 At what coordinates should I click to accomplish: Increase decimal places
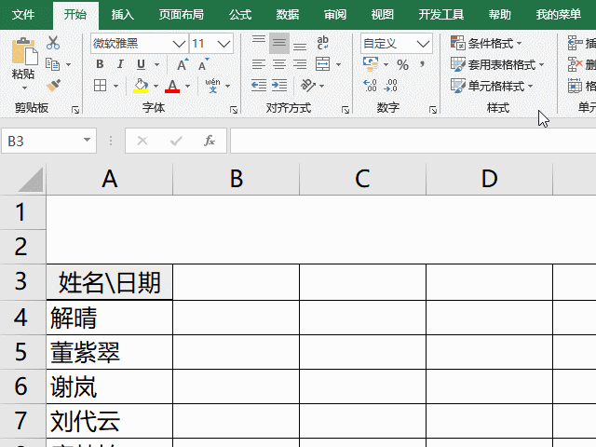click(371, 86)
